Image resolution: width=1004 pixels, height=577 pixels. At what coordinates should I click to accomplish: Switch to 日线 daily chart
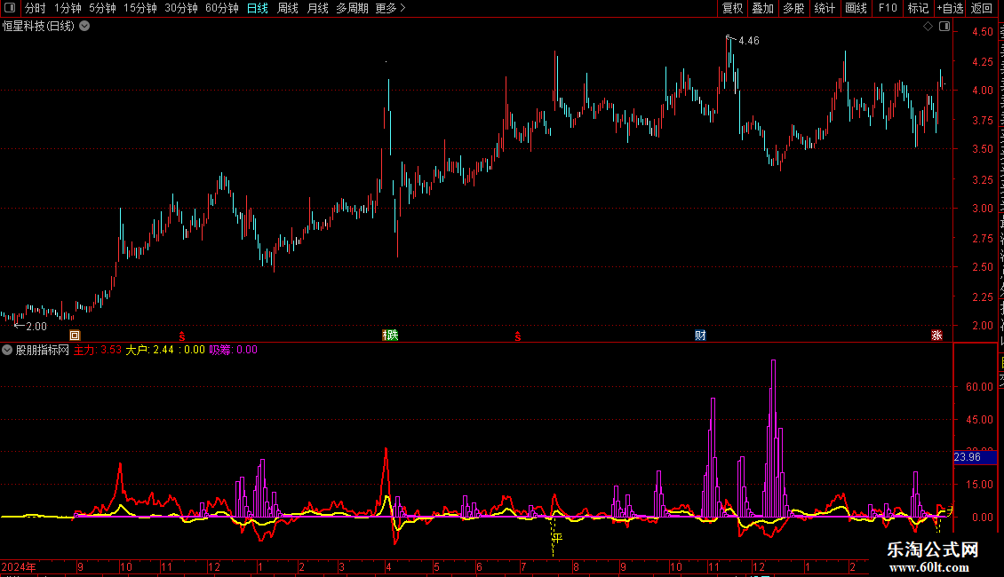click(258, 8)
